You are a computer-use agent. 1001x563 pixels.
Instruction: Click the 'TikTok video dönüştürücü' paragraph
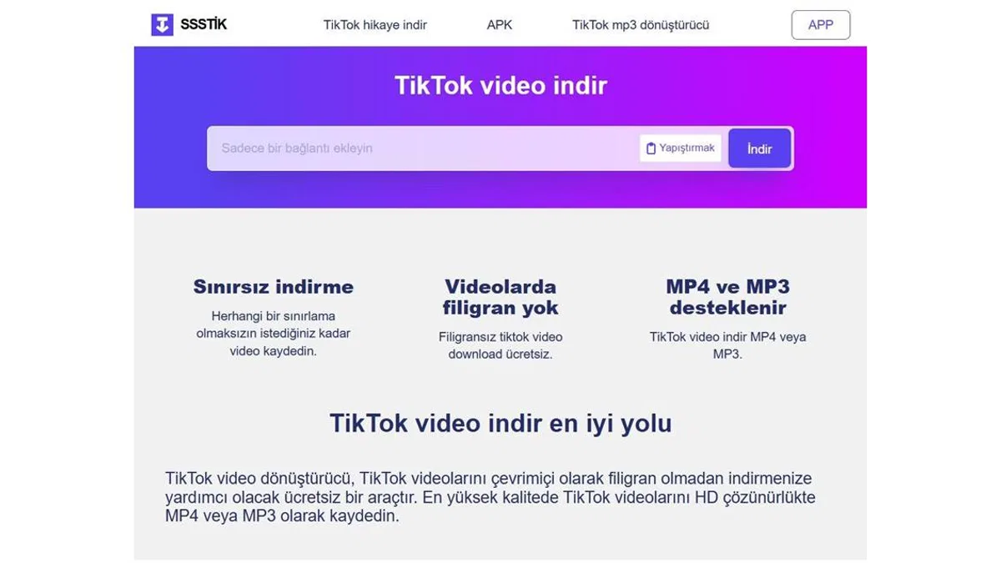point(490,497)
